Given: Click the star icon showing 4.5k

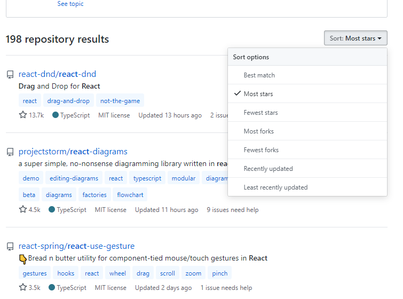Looking at the screenshot, I should pyautogui.click(x=23, y=209).
